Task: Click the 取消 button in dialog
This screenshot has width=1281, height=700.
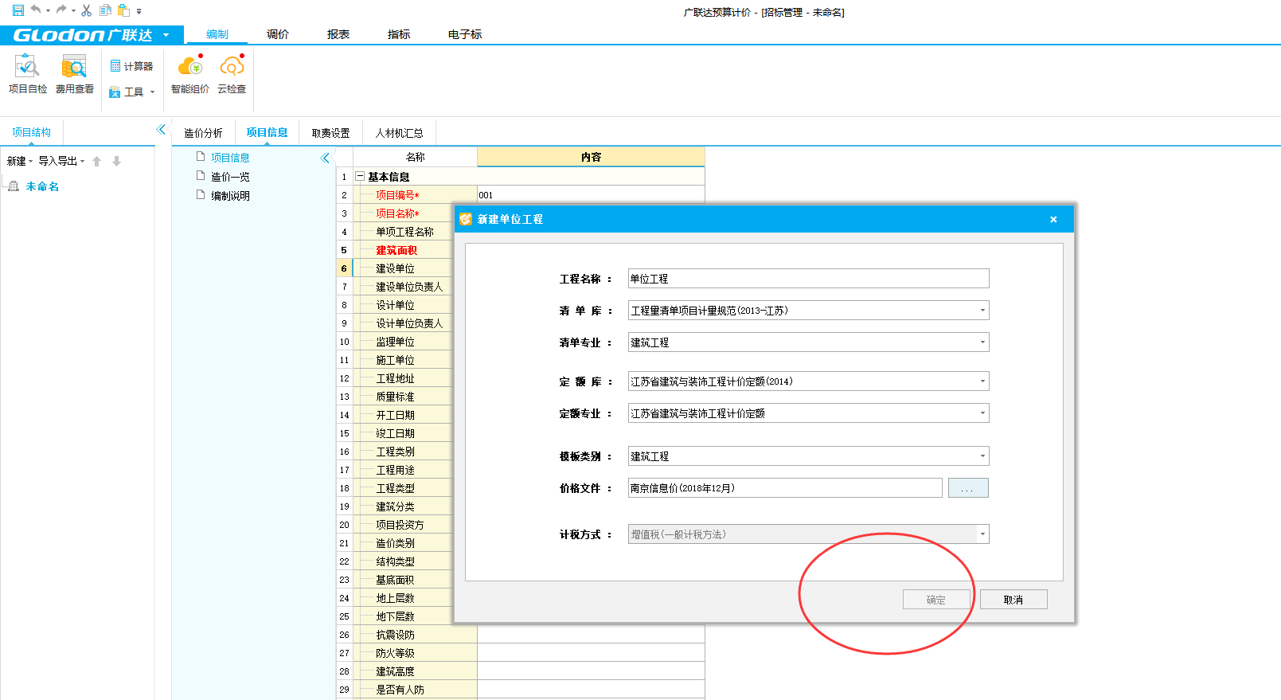Action: click(x=1013, y=600)
